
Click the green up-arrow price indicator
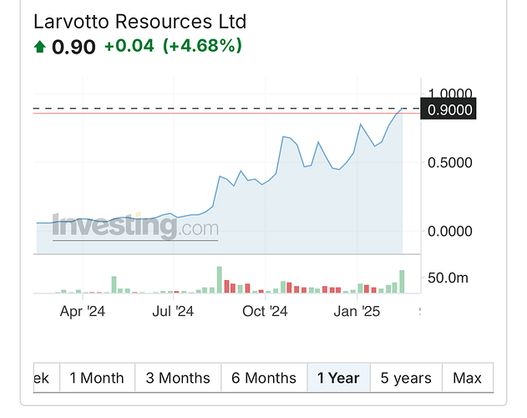tap(39, 47)
